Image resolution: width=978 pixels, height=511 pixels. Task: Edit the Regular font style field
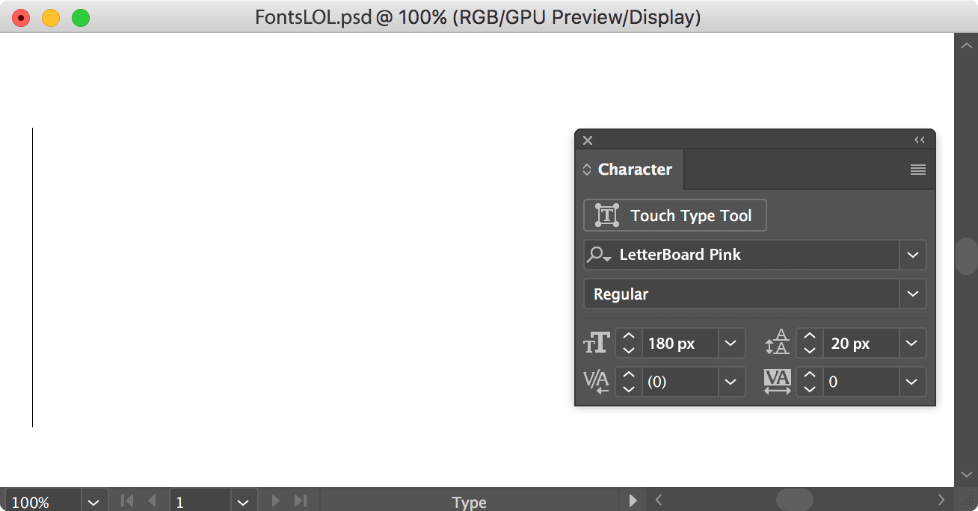coord(741,294)
